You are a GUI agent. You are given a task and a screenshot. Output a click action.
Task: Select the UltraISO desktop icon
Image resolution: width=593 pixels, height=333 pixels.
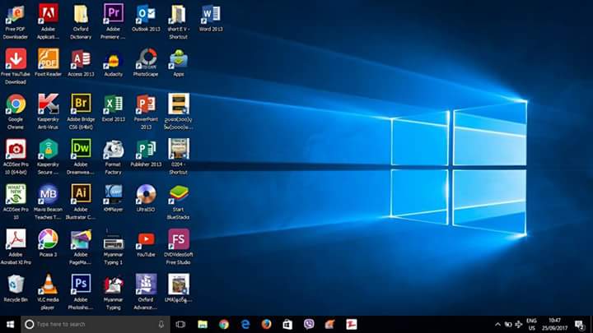coord(146,197)
